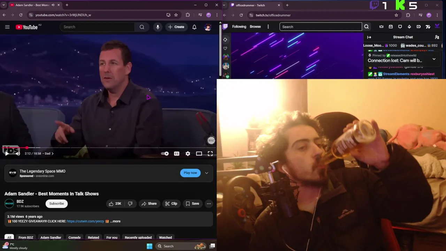The height and width of the screenshot is (251, 446).
Task: Toggle YouTube autoplay switch
Action: [165, 153]
